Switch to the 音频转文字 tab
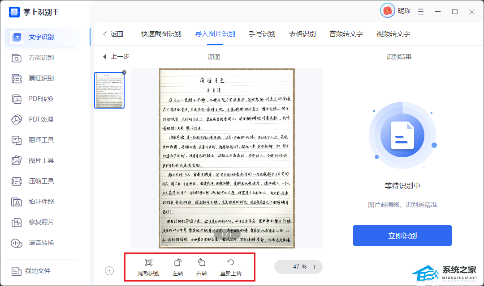The width and height of the screenshot is (484, 286). tap(346, 34)
